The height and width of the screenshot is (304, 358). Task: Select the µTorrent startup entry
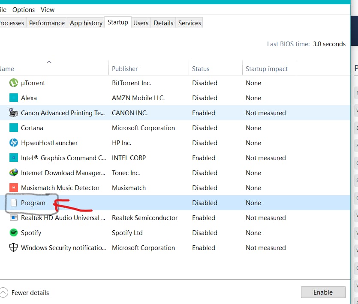click(x=175, y=83)
